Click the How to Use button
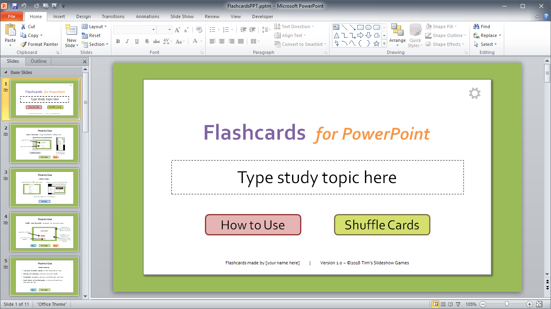This screenshot has width=551, height=309. point(253,225)
